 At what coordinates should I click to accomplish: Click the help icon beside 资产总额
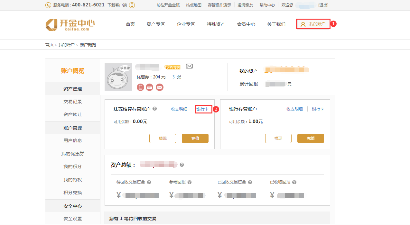pyautogui.click(x=182, y=165)
